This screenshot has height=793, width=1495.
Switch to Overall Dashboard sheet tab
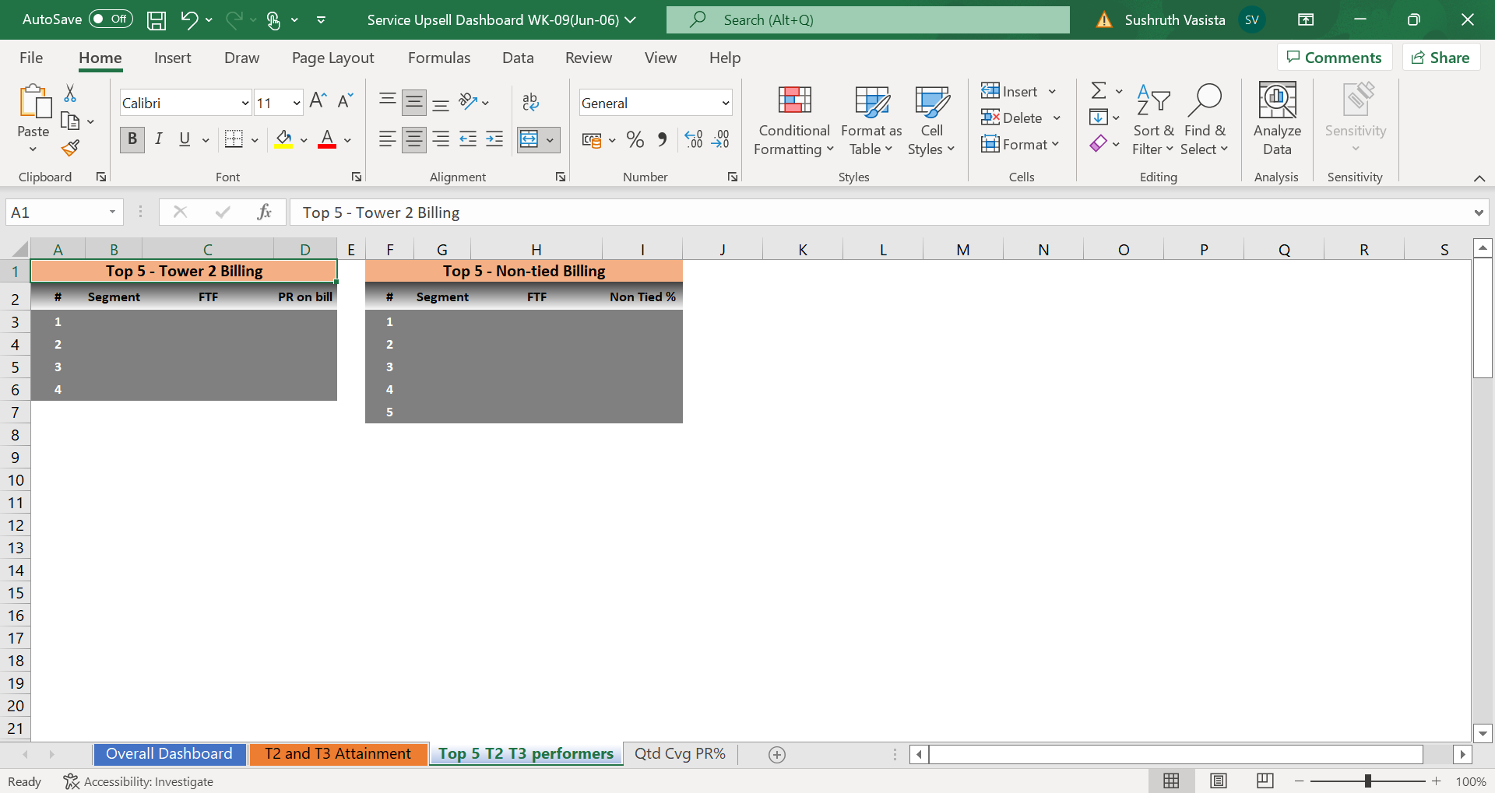pos(169,754)
